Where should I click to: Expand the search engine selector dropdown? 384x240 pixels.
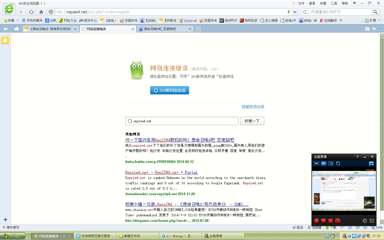point(308,13)
